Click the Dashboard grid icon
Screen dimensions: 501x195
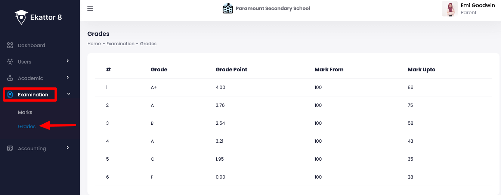pyautogui.click(x=10, y=46)
